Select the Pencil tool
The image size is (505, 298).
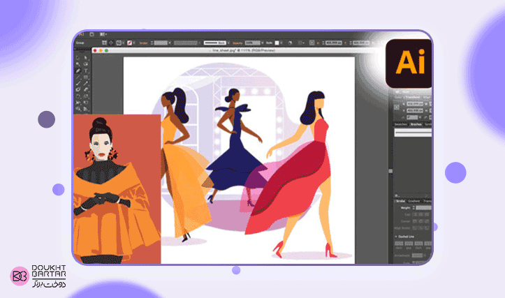(86, 83)
